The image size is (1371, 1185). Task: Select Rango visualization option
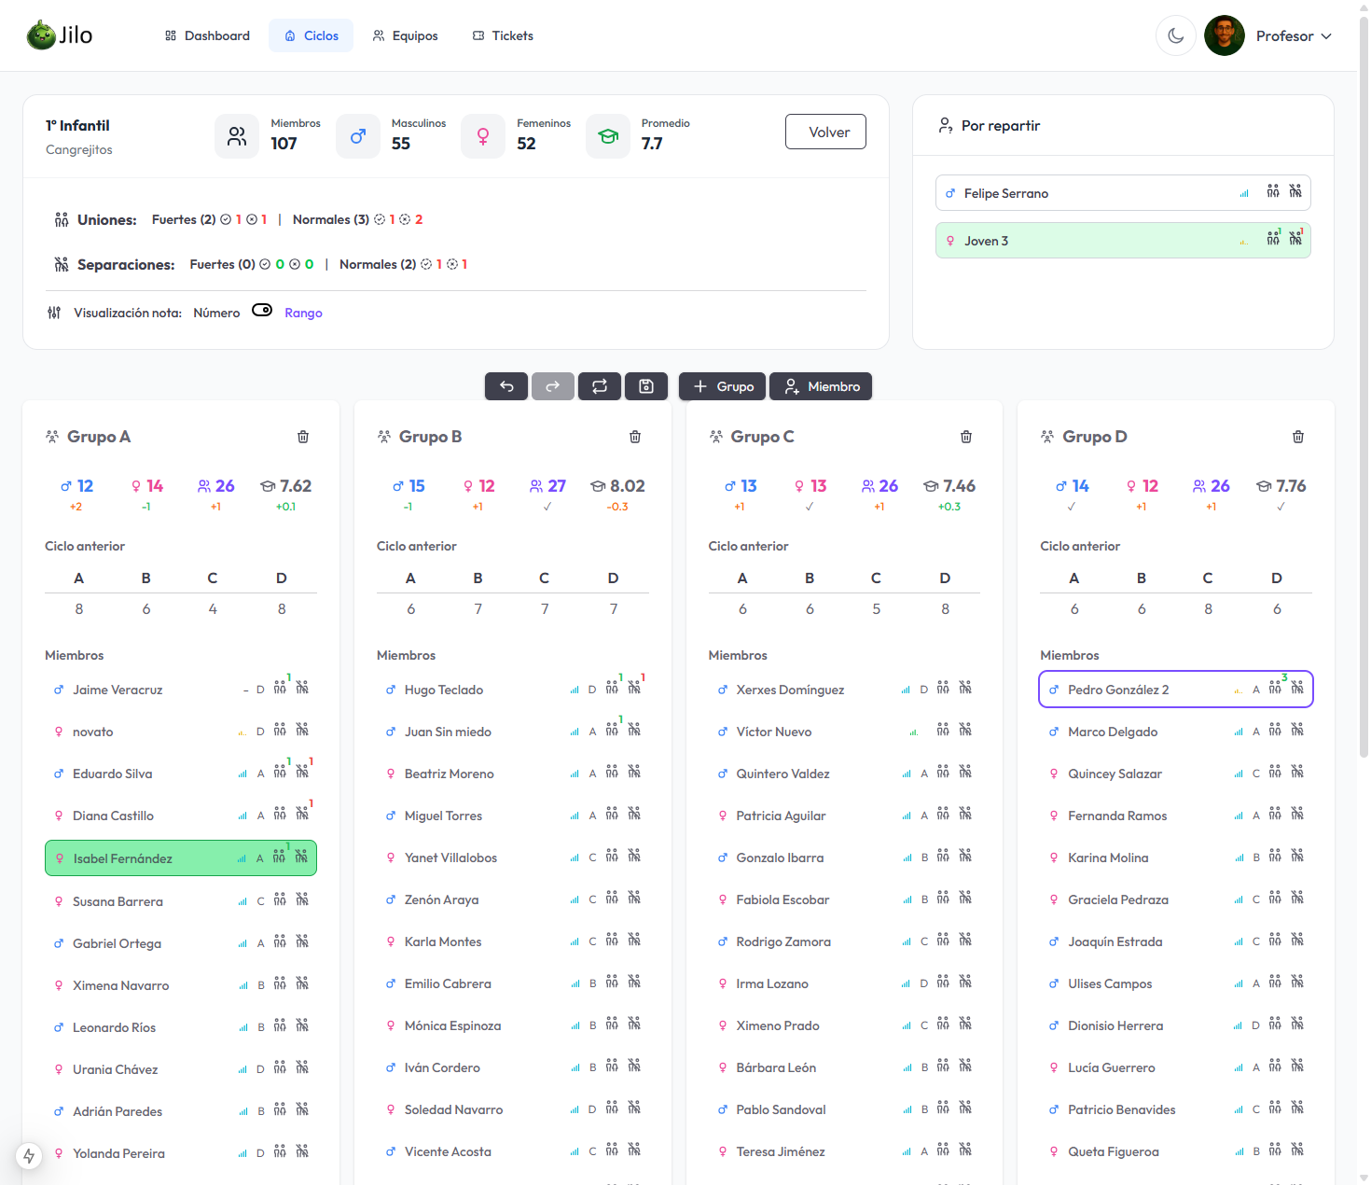(303, 313)
